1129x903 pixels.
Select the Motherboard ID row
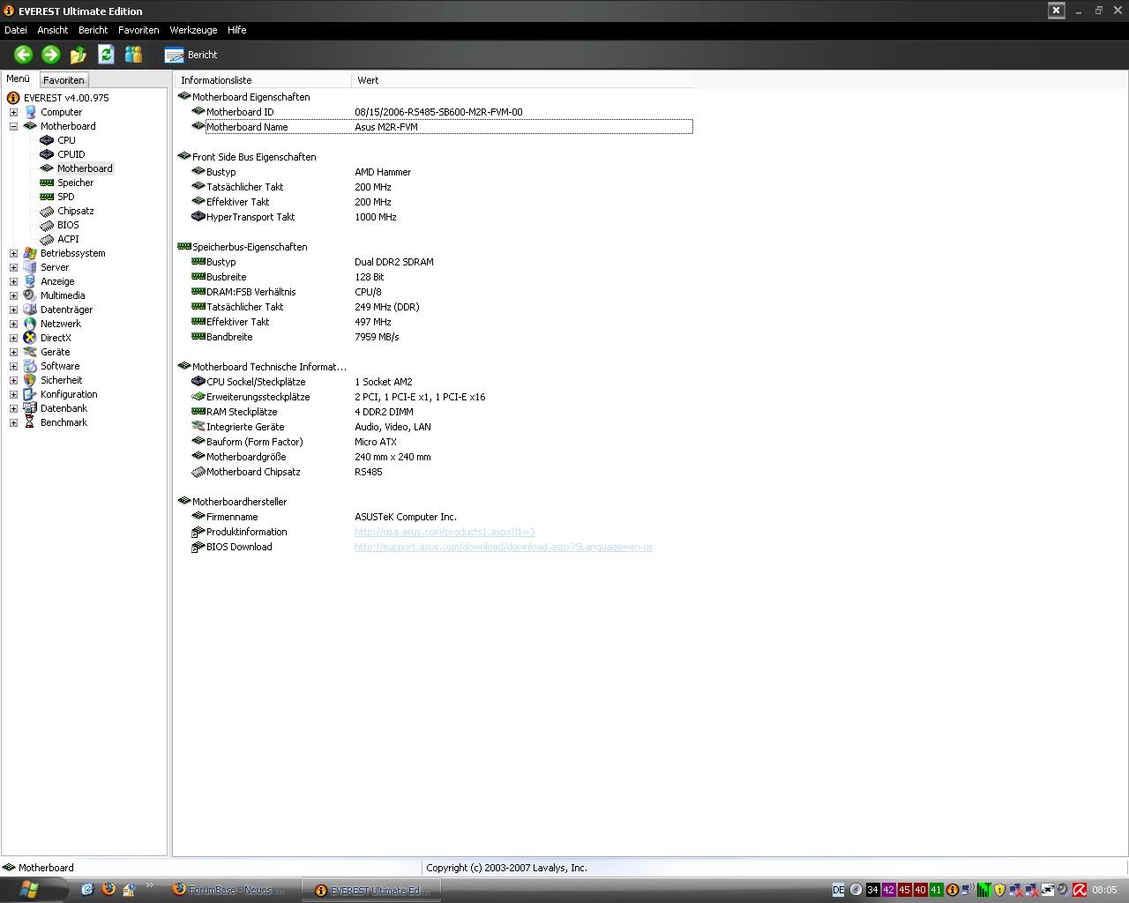coord(441,112)
